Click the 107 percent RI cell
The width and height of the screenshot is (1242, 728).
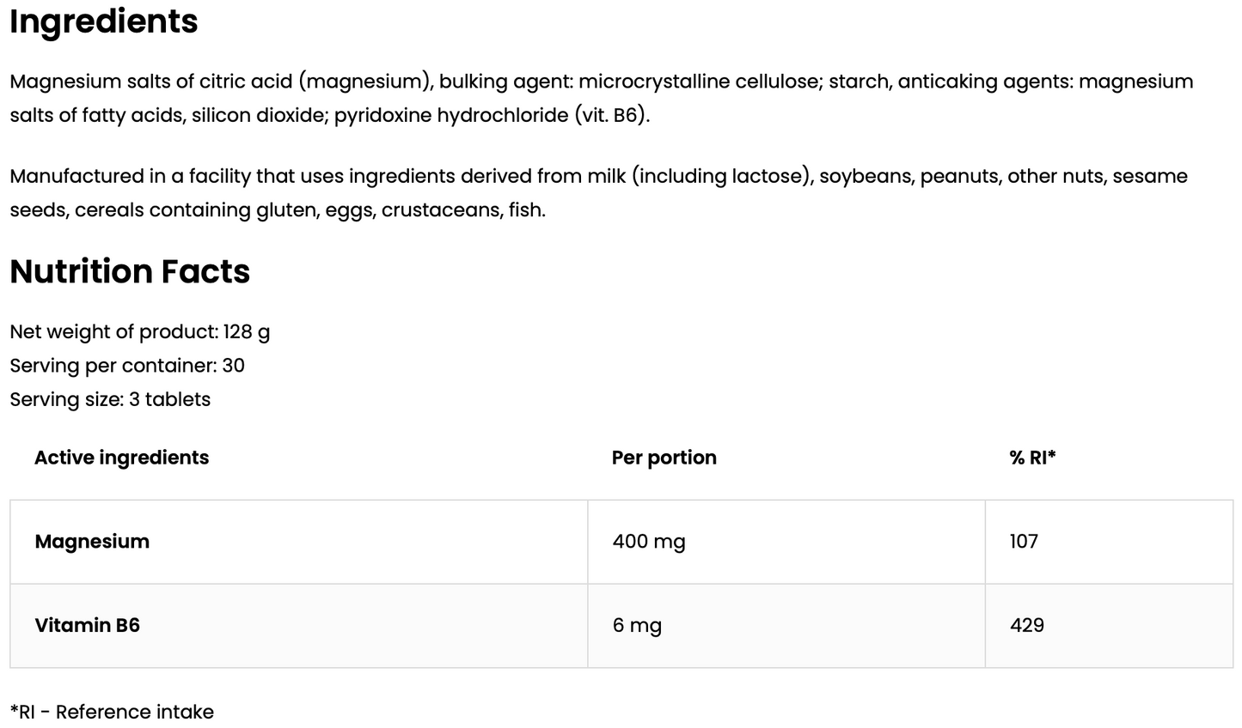1024,542
